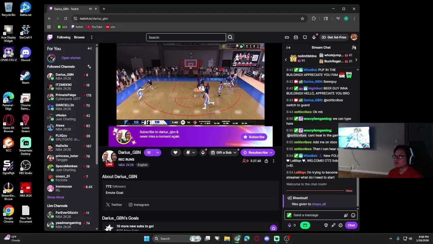Open the kick bookmark
Image resolution: width=433 pixels, height=244 pixels.
point(62,27)
